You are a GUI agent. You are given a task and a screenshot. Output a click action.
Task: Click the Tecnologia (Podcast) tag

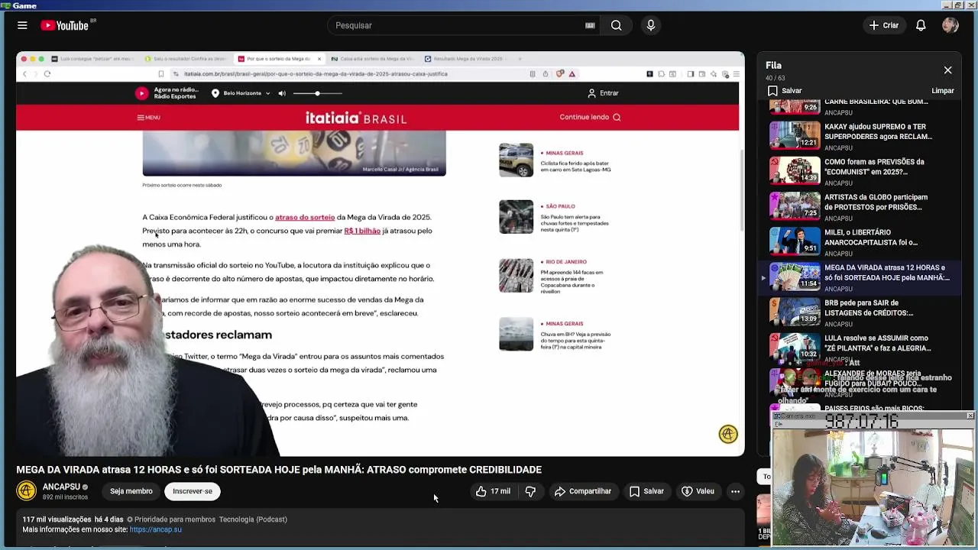[253, 519]
